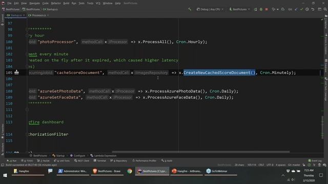Click the Git rollback undo icon

[313, 9]
